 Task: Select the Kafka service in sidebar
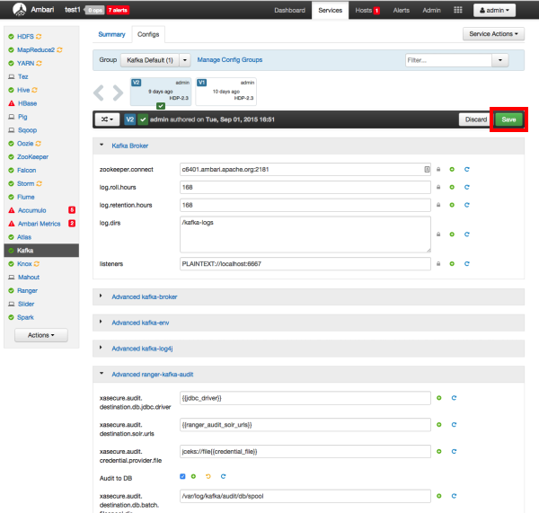tap(41, 251)
